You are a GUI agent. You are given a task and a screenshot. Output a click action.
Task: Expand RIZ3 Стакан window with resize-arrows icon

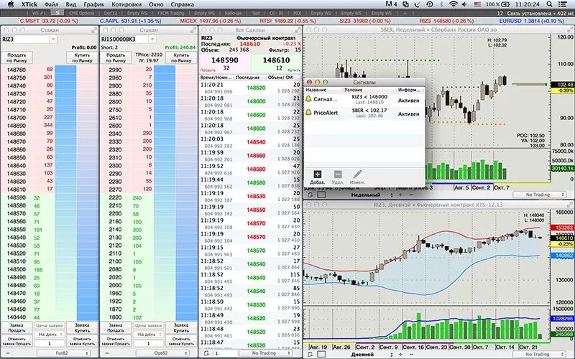94,30
